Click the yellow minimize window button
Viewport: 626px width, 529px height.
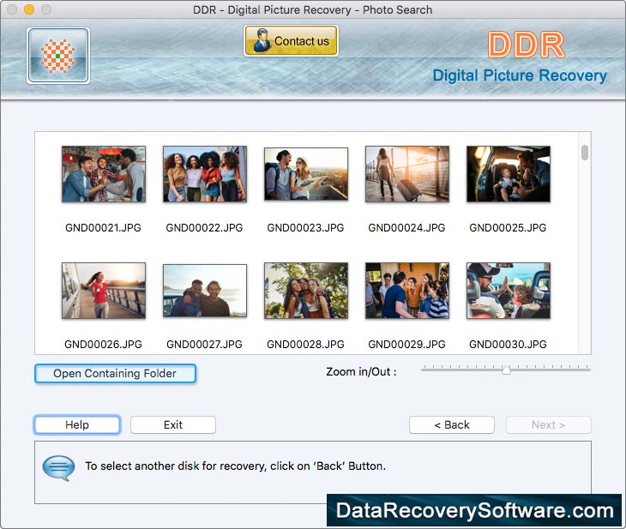pos(29,9)
